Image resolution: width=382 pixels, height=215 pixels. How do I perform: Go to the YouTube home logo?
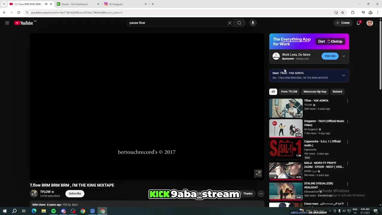click(x=24, y=23)
